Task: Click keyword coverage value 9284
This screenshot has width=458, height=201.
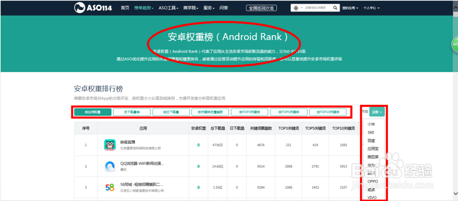Action: tap(261, 187)
